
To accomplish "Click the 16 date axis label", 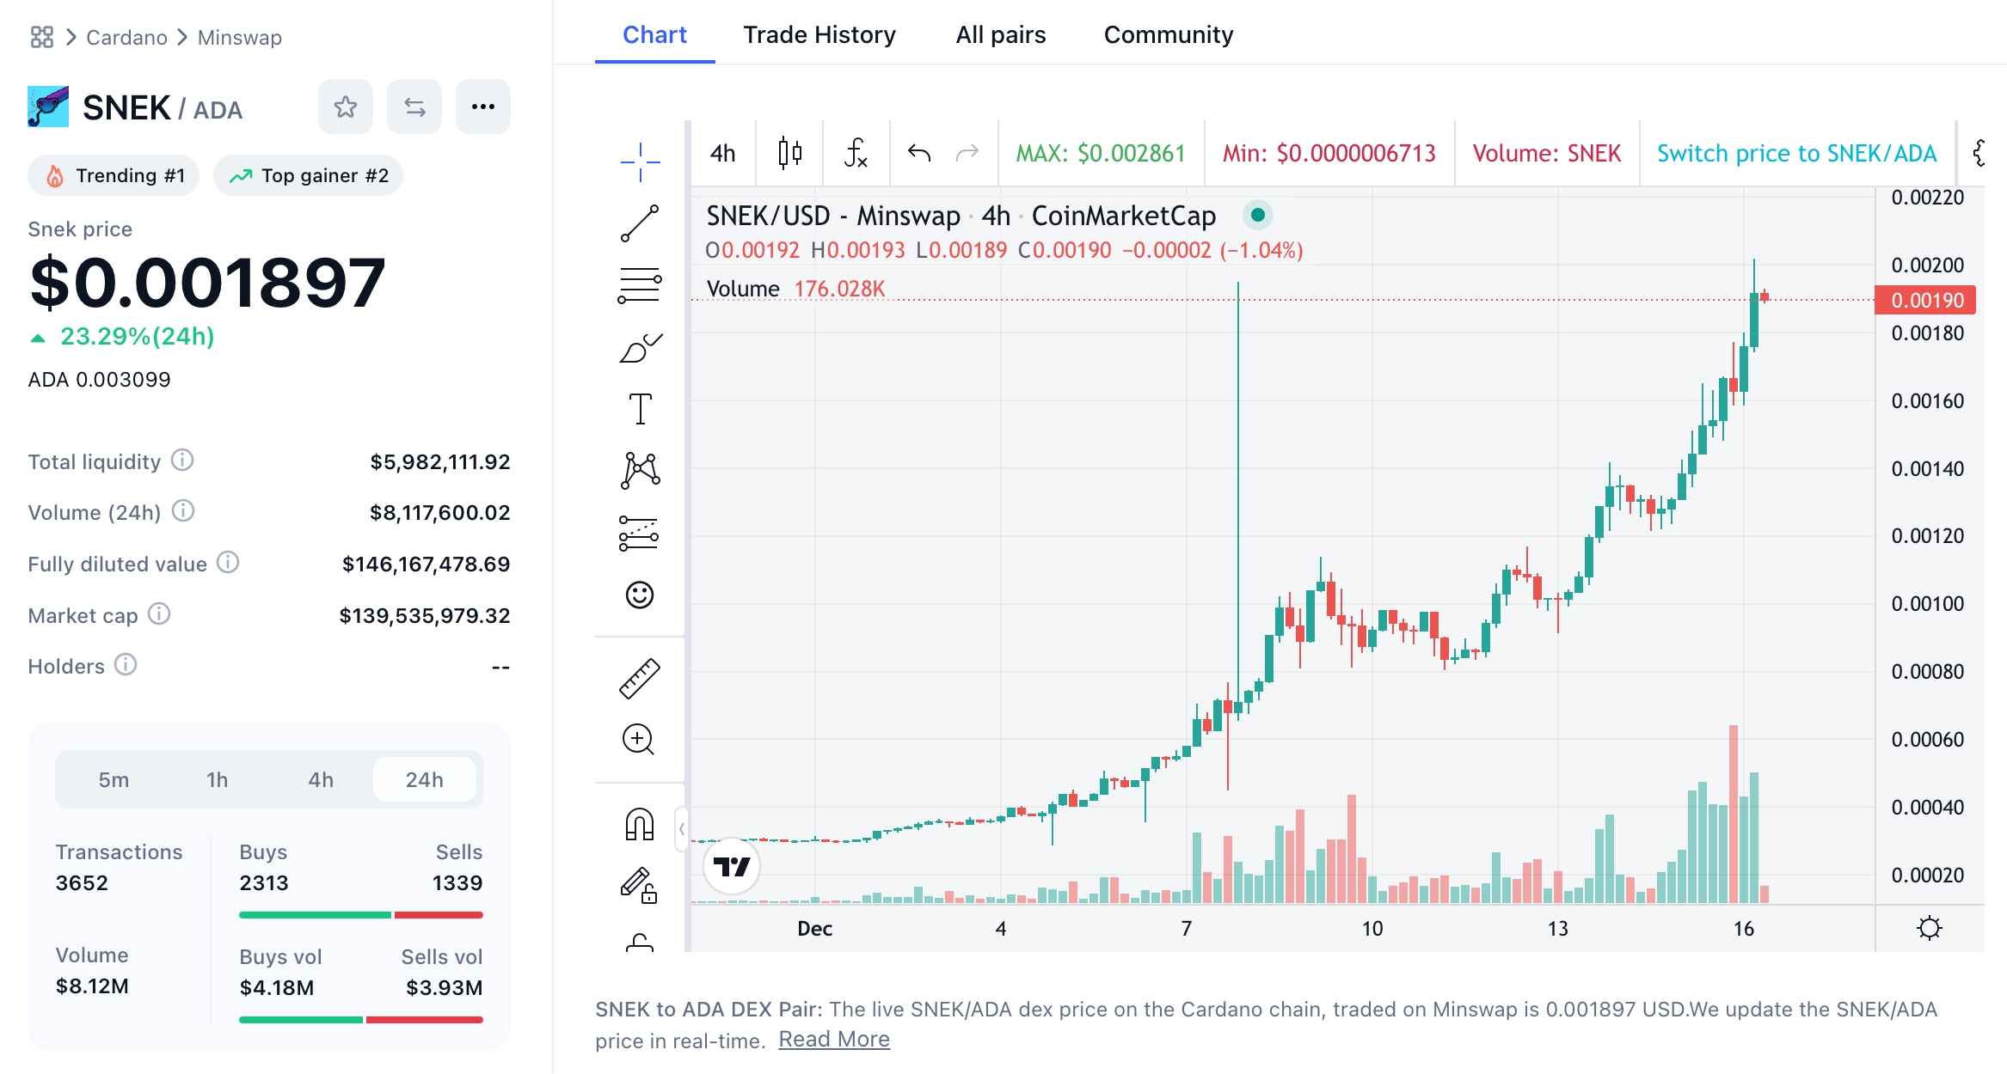I will 1744,929.
